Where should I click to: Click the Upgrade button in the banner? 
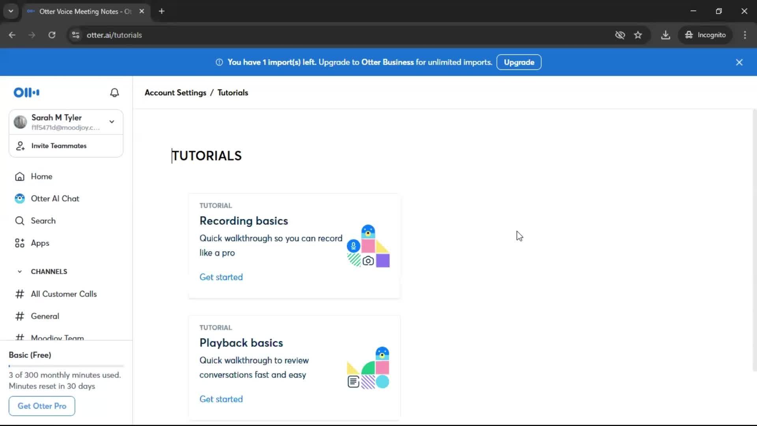(519, 62)
